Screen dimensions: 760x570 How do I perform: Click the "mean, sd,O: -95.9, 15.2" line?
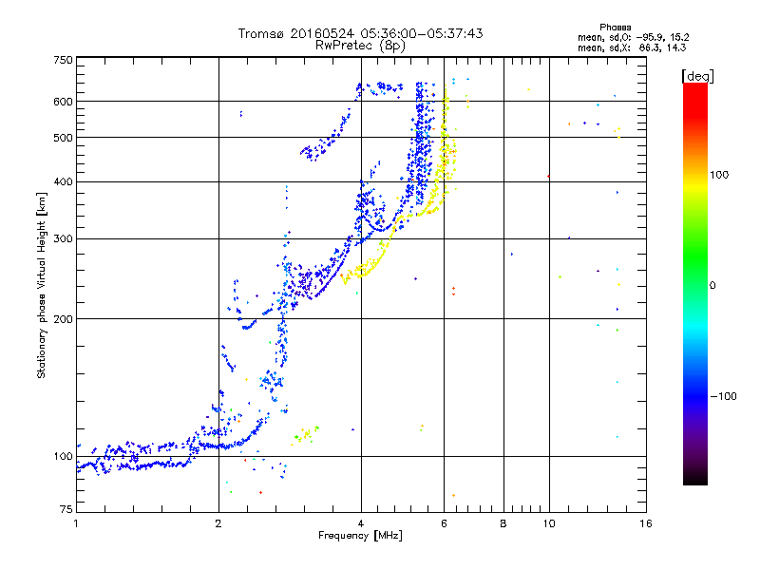pyautogui.click(x=633, y=37)
